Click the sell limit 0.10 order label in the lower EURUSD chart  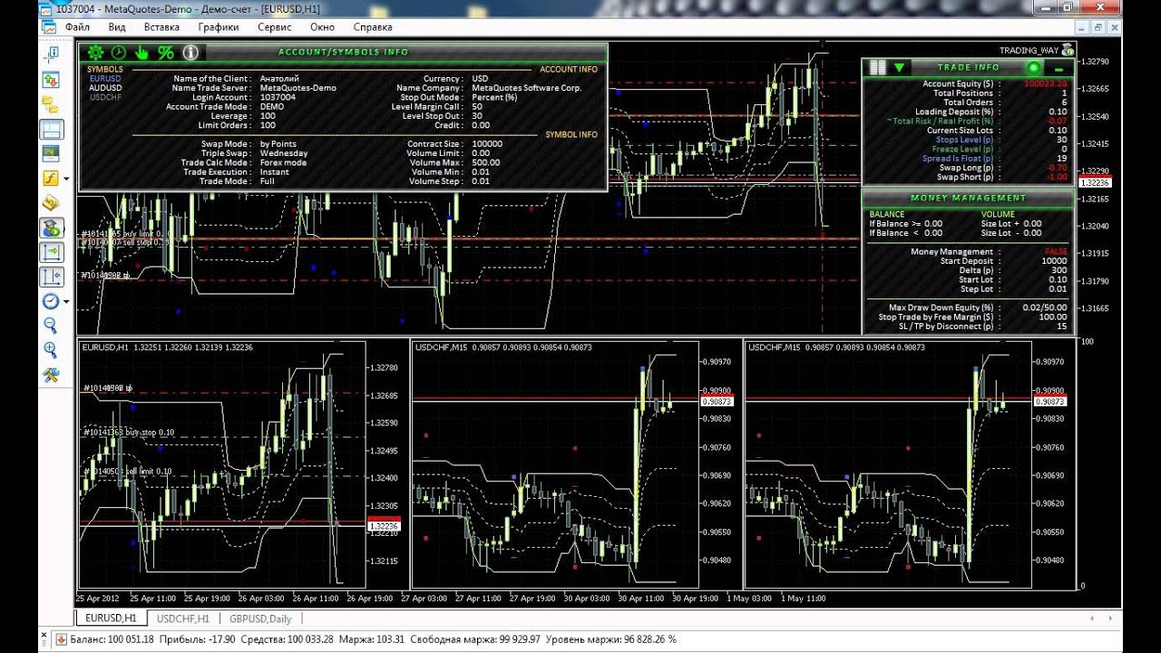click(127, 472)
